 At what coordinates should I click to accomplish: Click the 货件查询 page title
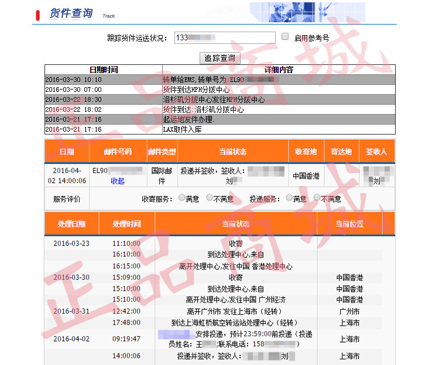point(71,13)
